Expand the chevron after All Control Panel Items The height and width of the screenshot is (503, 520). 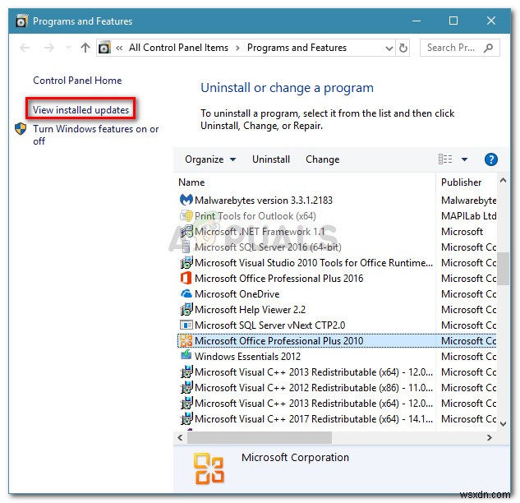point(237,48)
